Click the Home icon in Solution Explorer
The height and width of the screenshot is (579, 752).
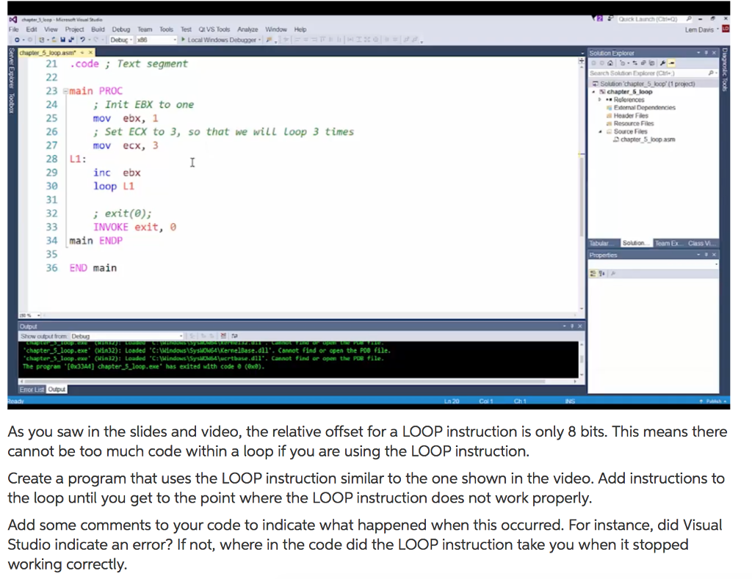point(610,63)
